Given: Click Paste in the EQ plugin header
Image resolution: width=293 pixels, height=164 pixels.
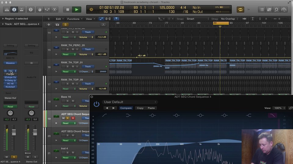Looking at the screenshot, I should (x=151, y=108).
